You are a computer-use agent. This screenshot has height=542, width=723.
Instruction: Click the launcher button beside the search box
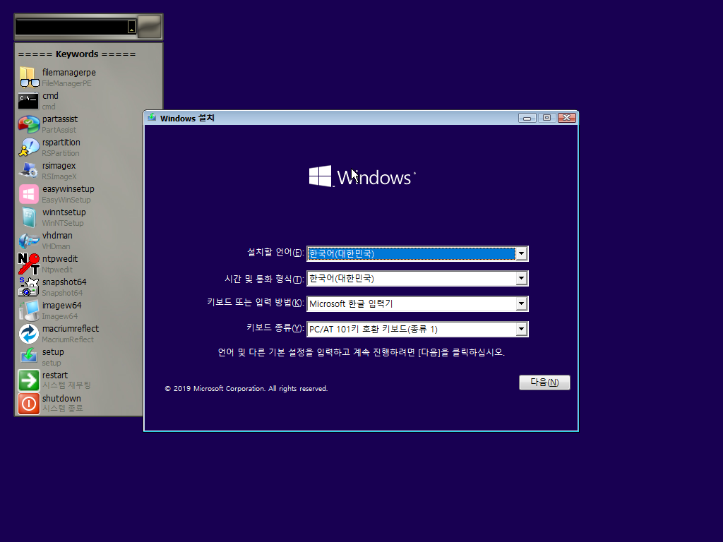pos(150,27)
